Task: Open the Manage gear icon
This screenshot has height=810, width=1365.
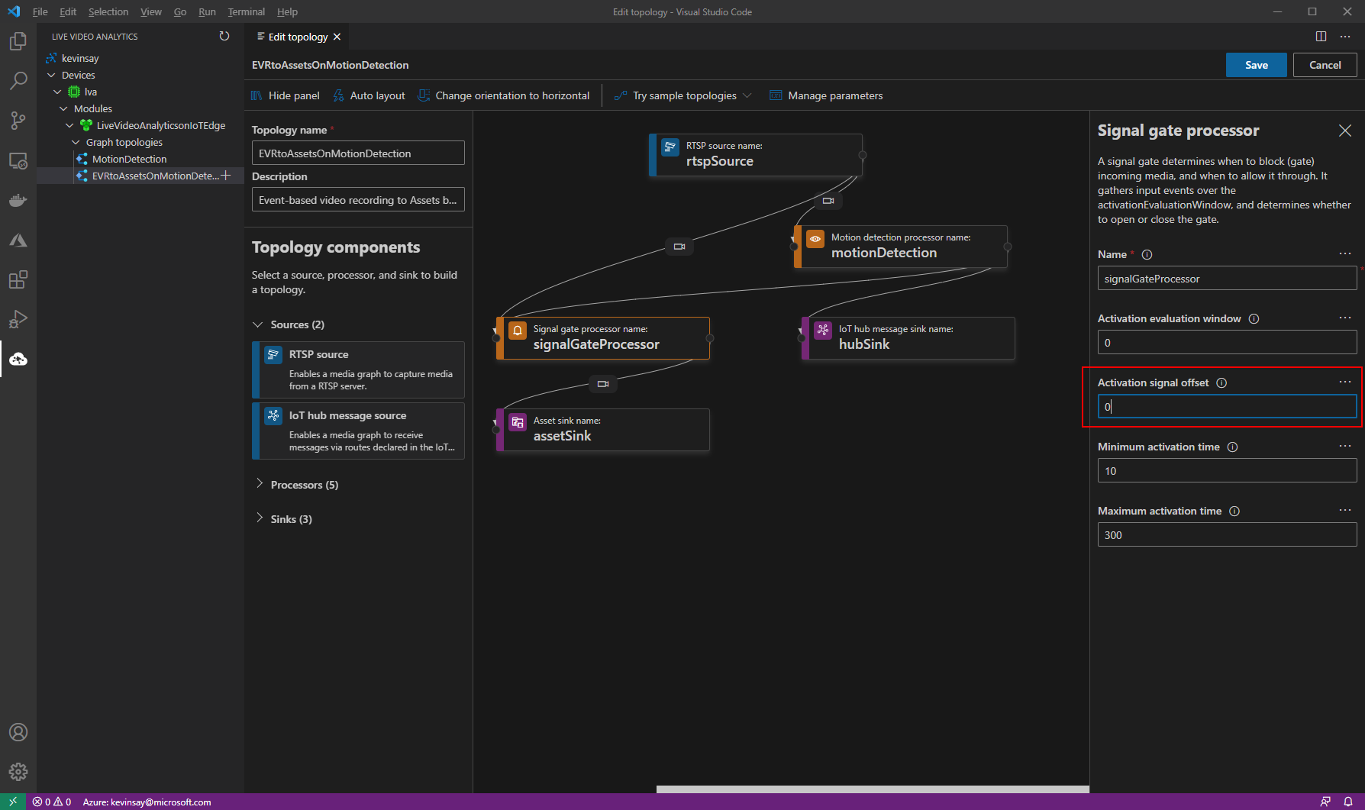Action: (x=18, y=772)
